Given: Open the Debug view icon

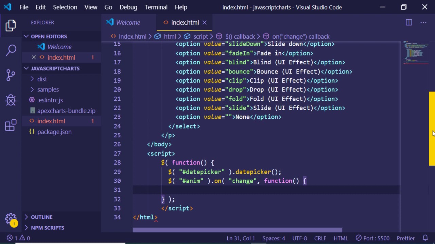Looking at the screenshot, I should pos(11,100).
